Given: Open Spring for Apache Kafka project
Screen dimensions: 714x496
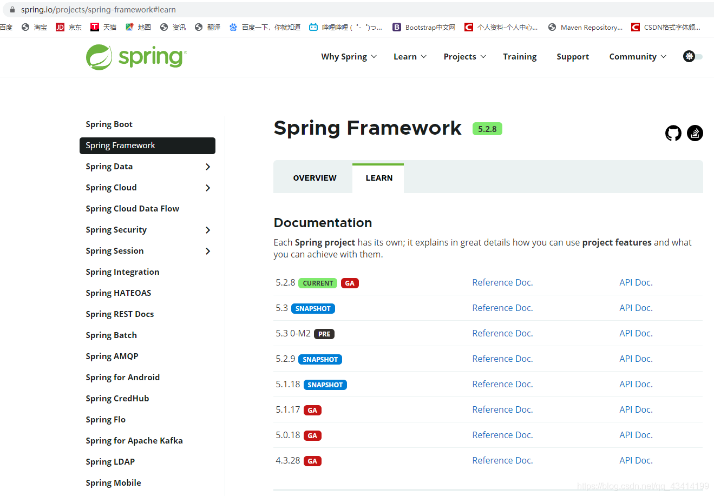Looking at the screenshot, I should (x=134, y=441).
